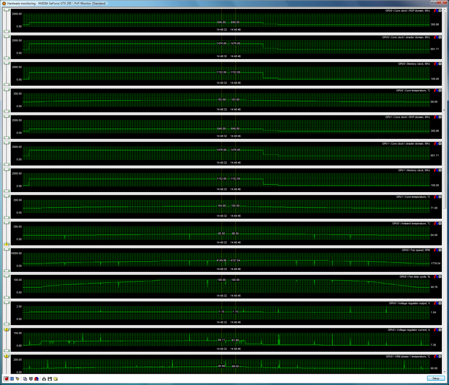Click magnet icon on GPU1 shader domain graph
Screen dimensions: 449x385
tap(435, 144)
